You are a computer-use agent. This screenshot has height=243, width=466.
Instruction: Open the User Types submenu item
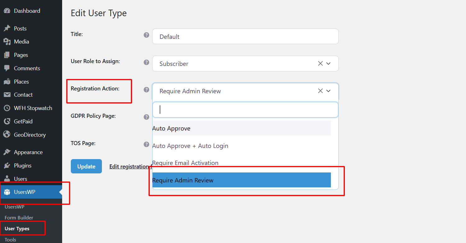(x=17, y=229)
